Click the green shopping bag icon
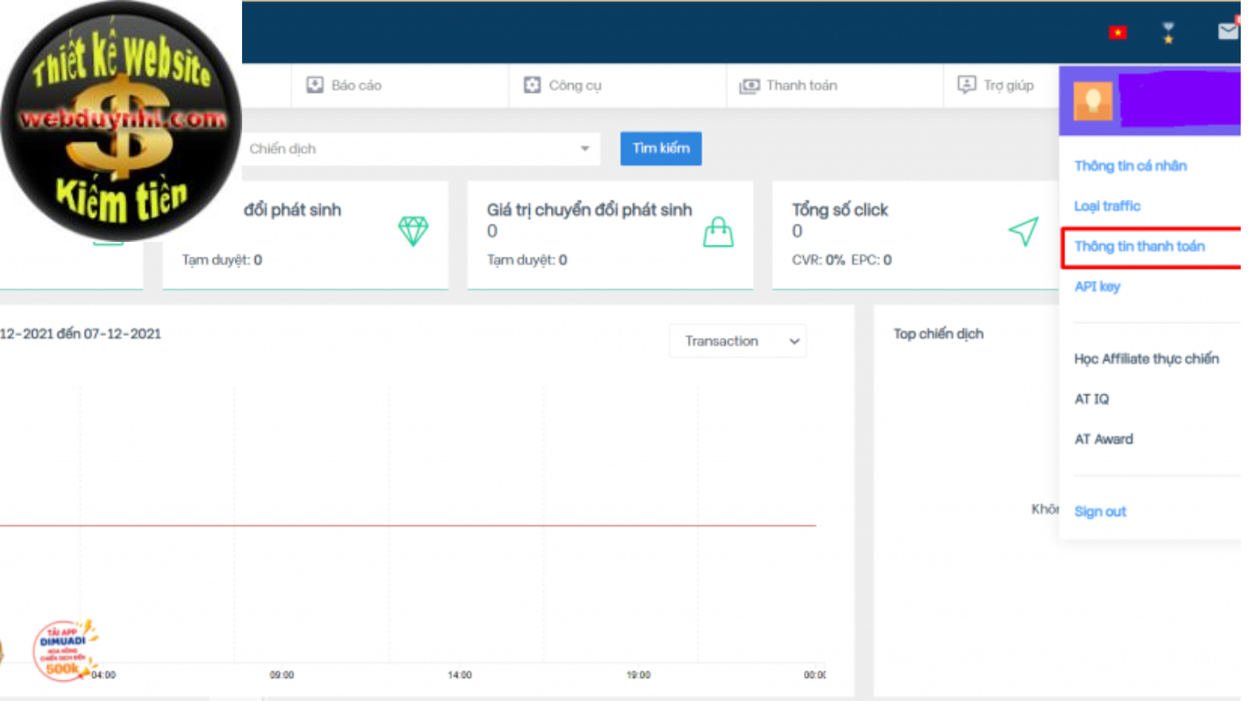The width and height of the screenshot is (1248, 701). [718, 232]
